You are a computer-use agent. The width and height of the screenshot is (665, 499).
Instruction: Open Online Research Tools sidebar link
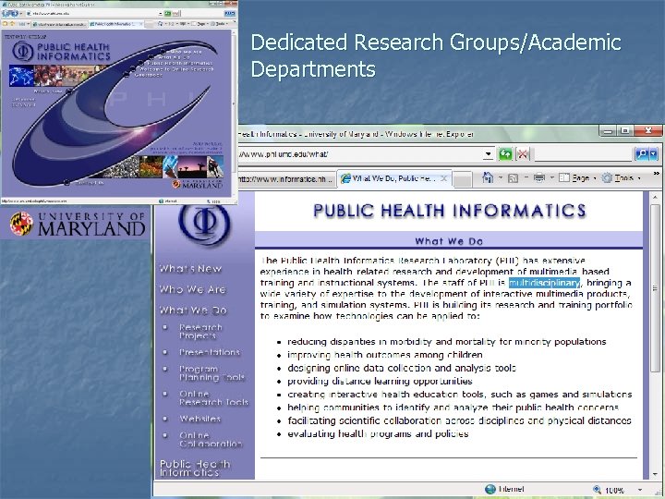[x=213, y=398]
